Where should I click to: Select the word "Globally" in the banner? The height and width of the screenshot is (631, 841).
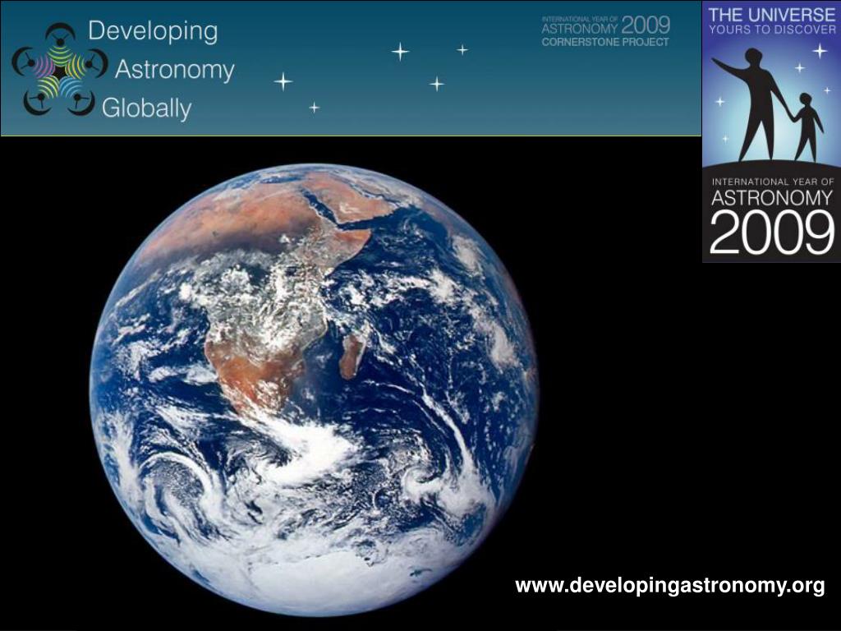click(x=146, y=108)
